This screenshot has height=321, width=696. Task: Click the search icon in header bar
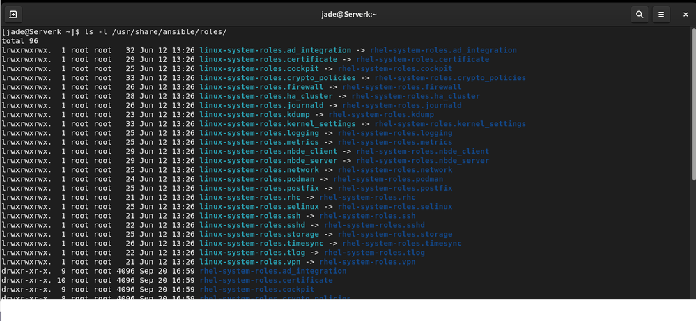click(x=639, y=14)
